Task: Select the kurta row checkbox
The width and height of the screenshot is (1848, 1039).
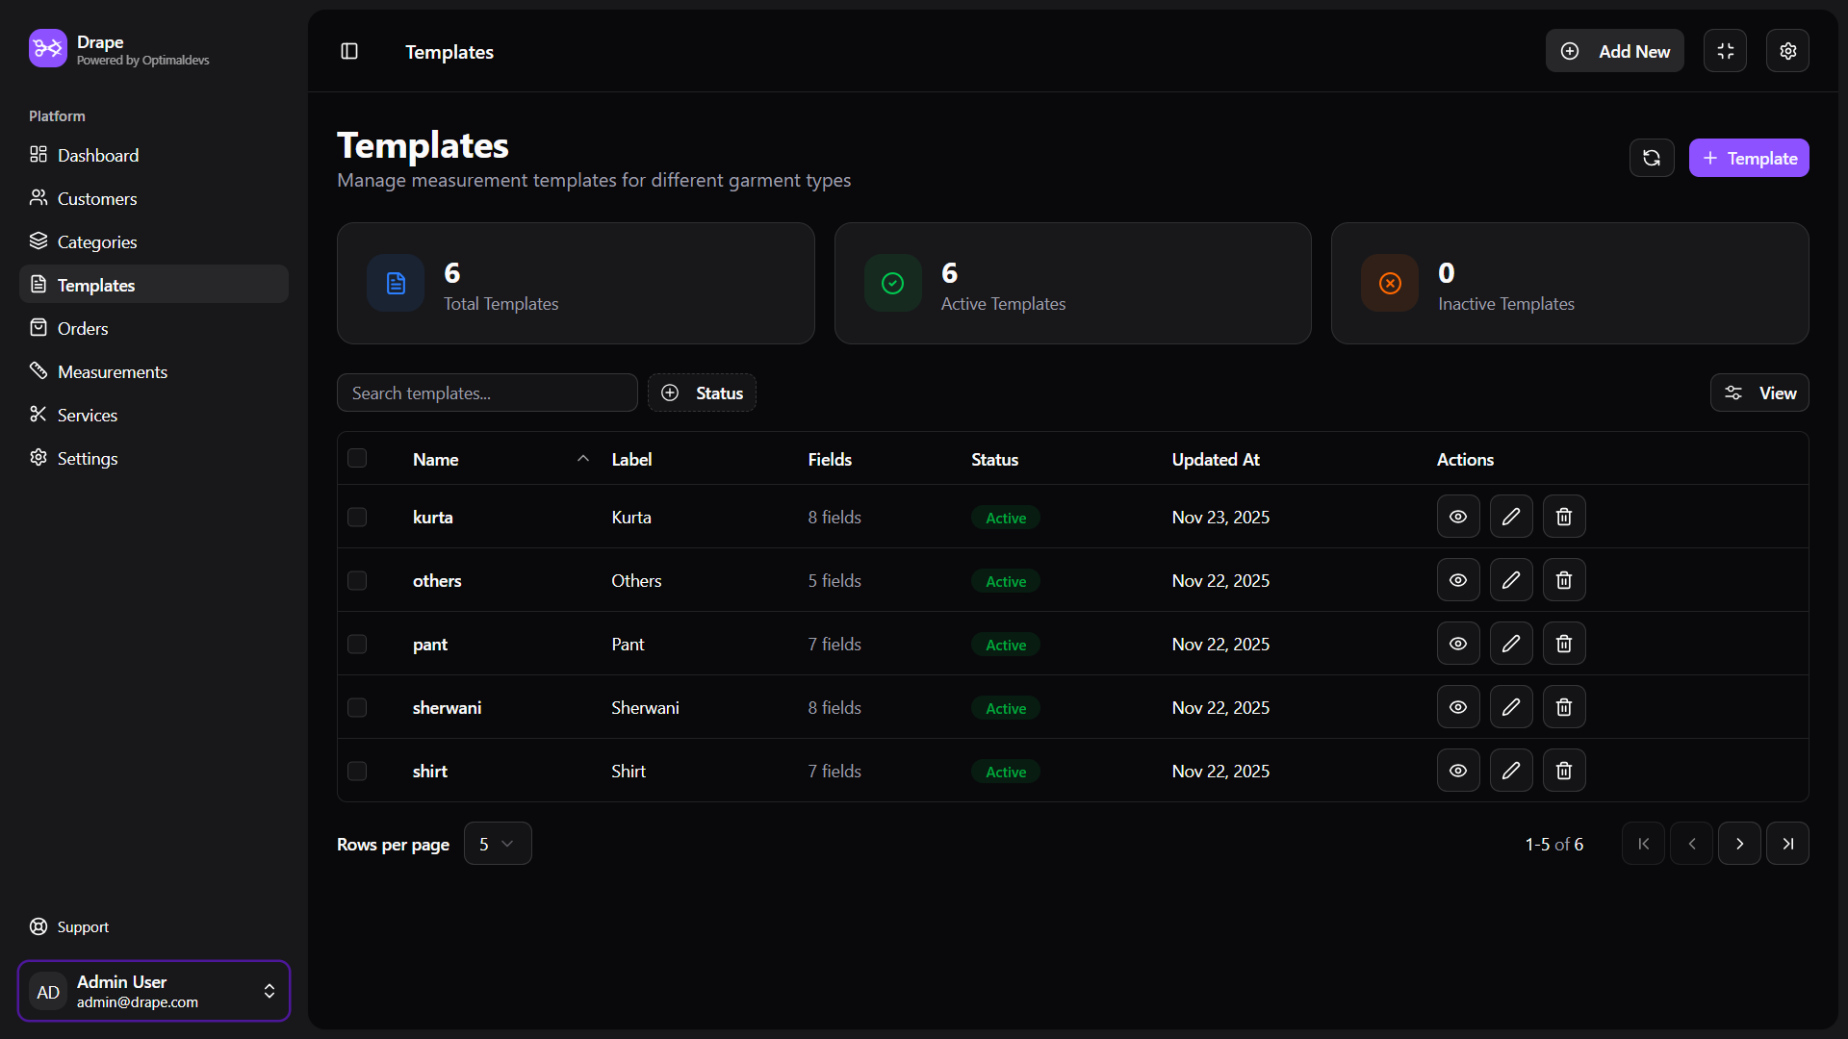Action: pyautogui.click(x=357, y=517)
